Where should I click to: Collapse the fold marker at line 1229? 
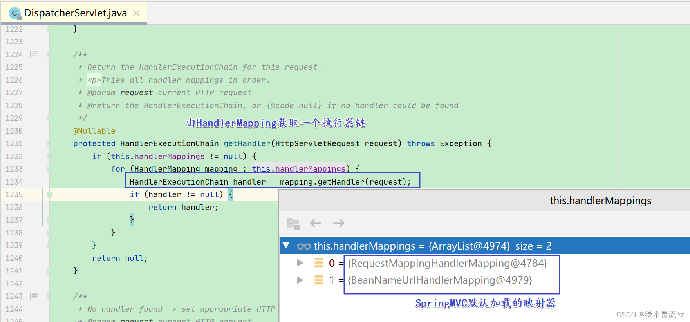tap(49, 118)
